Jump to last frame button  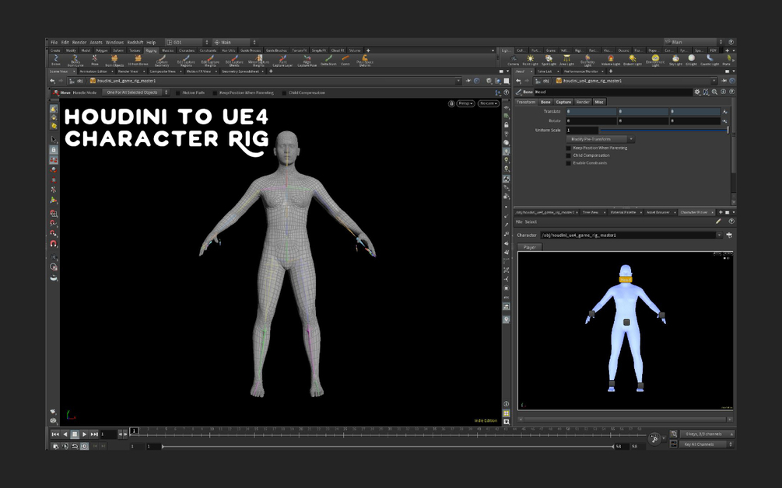pos(93,434)
